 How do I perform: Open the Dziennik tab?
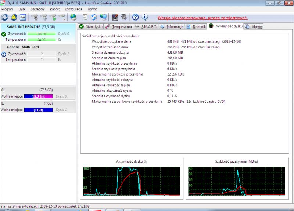(x=196, y=26)
